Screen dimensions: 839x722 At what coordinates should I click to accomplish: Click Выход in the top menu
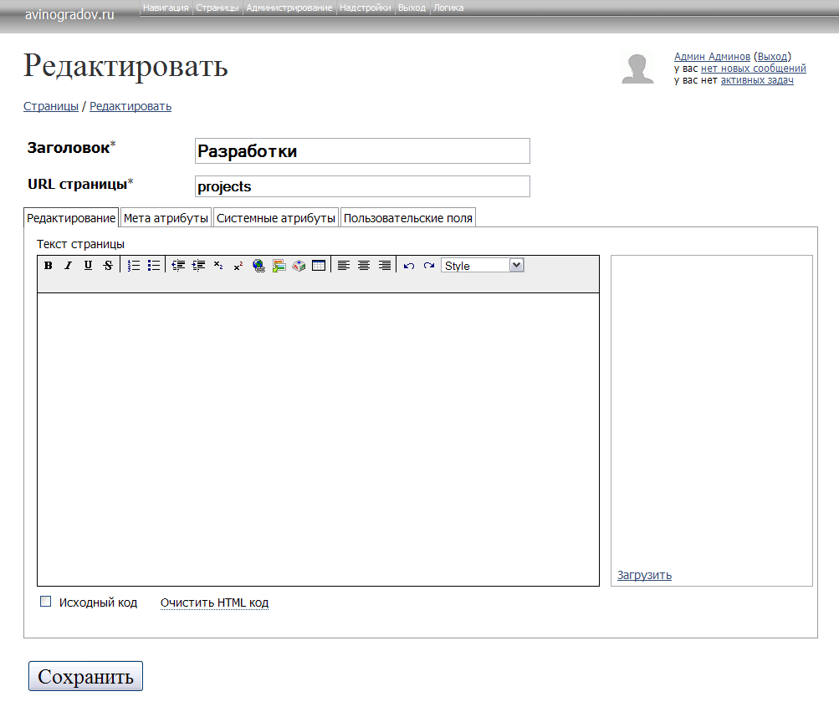[x=412, y=8]
